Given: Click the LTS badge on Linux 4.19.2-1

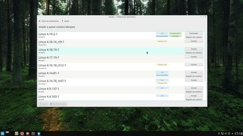Looking at the screenshot, I should point(162,33).
